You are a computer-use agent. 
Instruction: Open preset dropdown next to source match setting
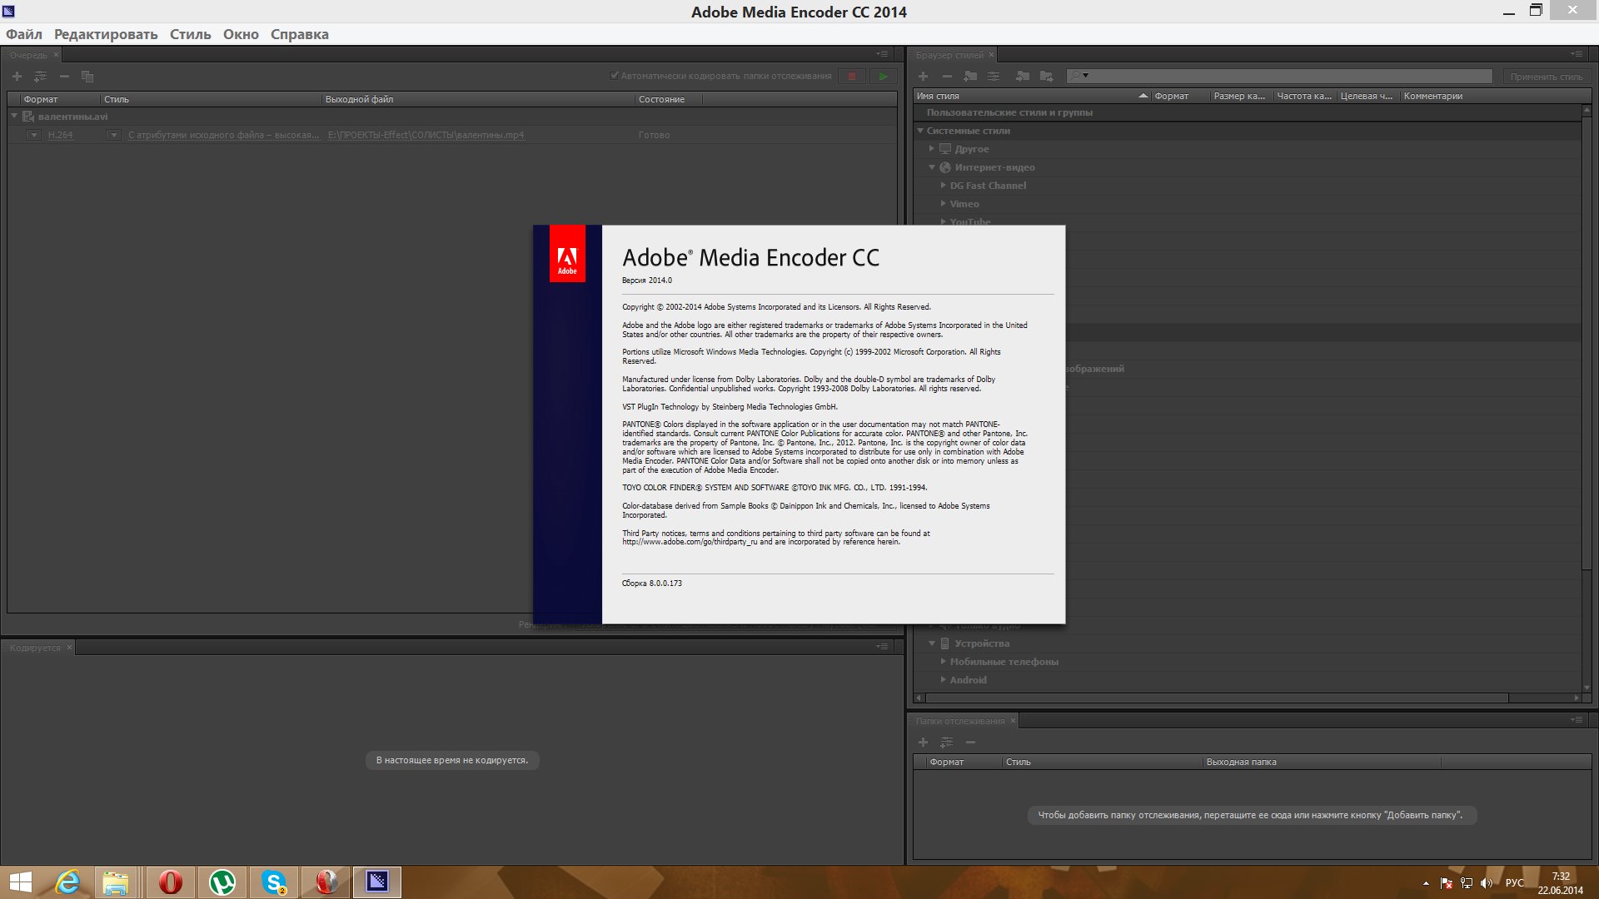tap(113, 135)
